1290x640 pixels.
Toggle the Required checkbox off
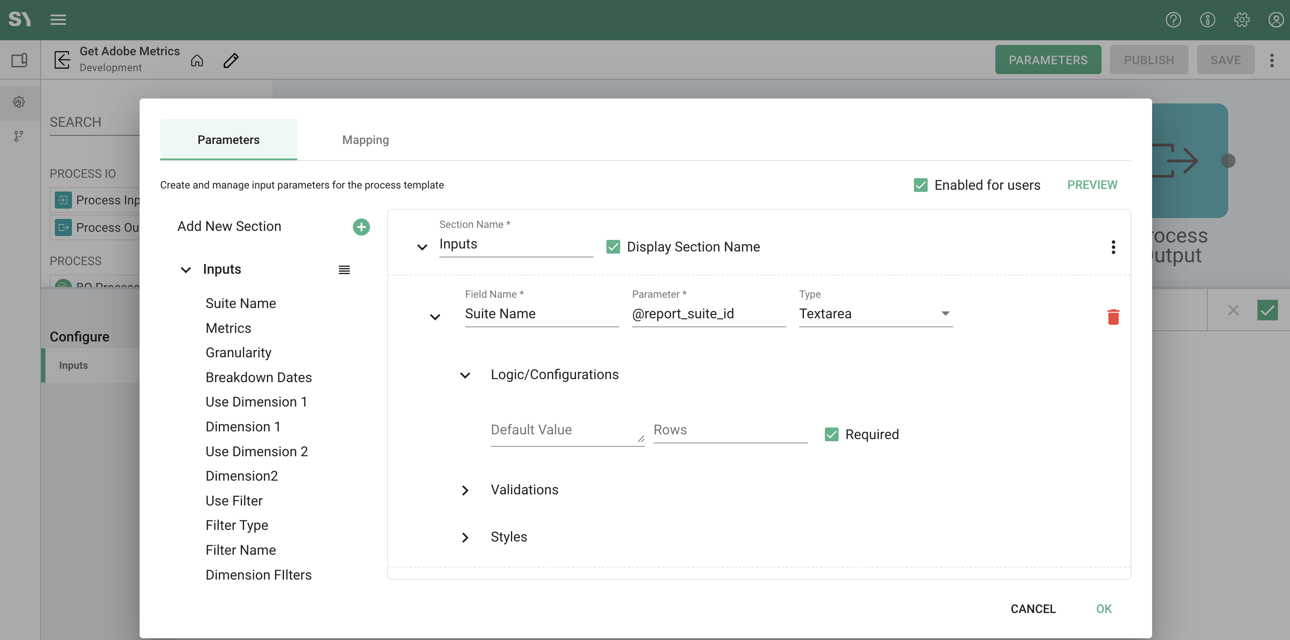tap(831, 434)
